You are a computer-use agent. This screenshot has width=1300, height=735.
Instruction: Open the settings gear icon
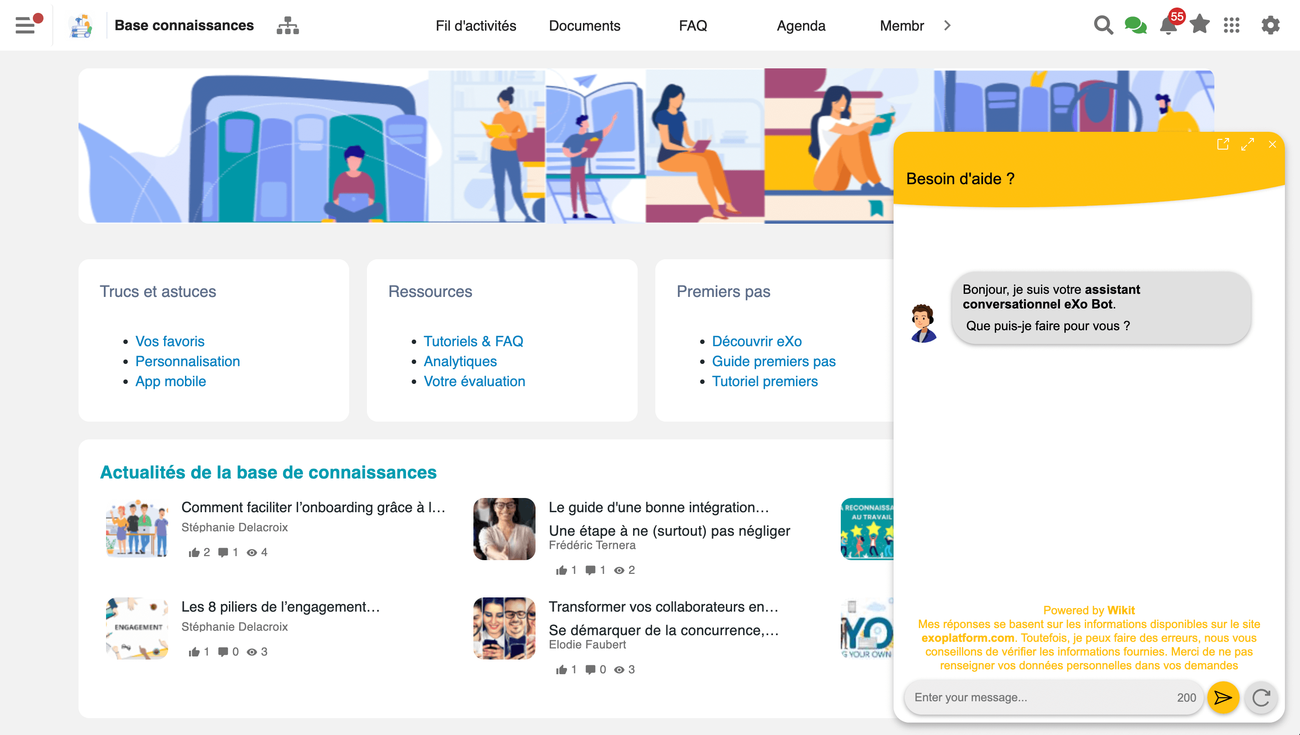point(1270,25)
